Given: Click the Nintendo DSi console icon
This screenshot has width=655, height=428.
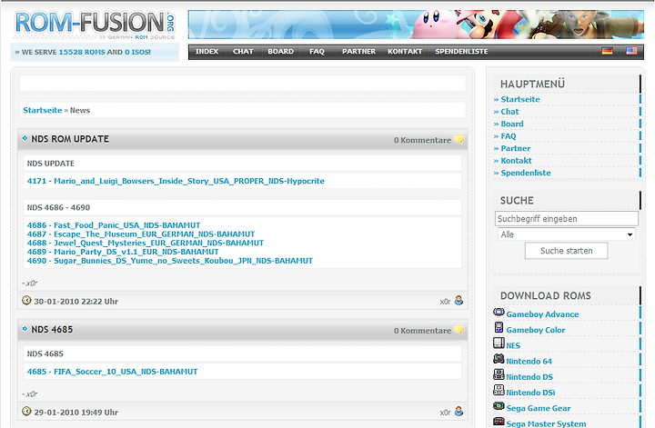Looking at the screenshot, I should [x=499, y=390].
